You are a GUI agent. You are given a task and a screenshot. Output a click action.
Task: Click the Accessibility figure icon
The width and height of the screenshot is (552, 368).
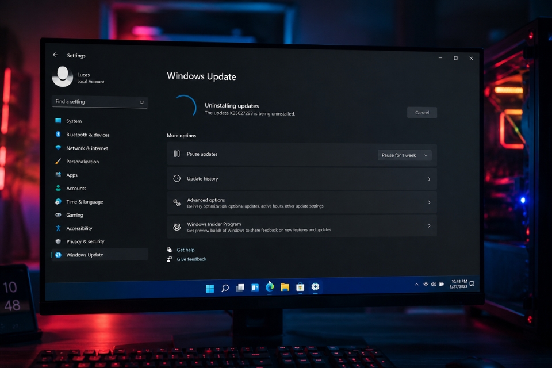coord(59,228)
